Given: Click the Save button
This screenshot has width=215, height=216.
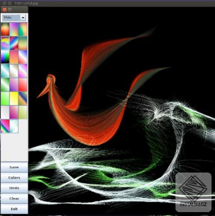Looking at the screenshot, I should point(14,167).
